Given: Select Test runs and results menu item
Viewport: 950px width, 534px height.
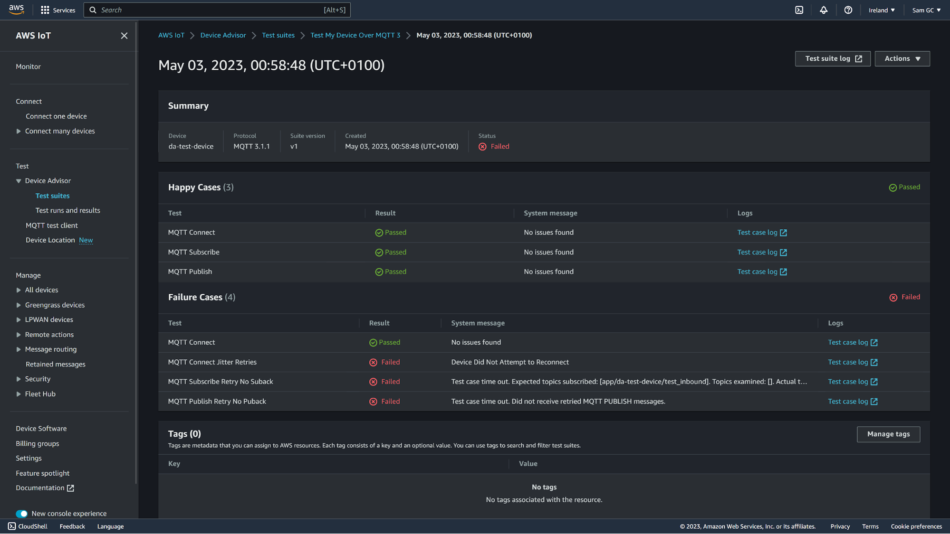Looking at the screenshot, I should point(68,210).
